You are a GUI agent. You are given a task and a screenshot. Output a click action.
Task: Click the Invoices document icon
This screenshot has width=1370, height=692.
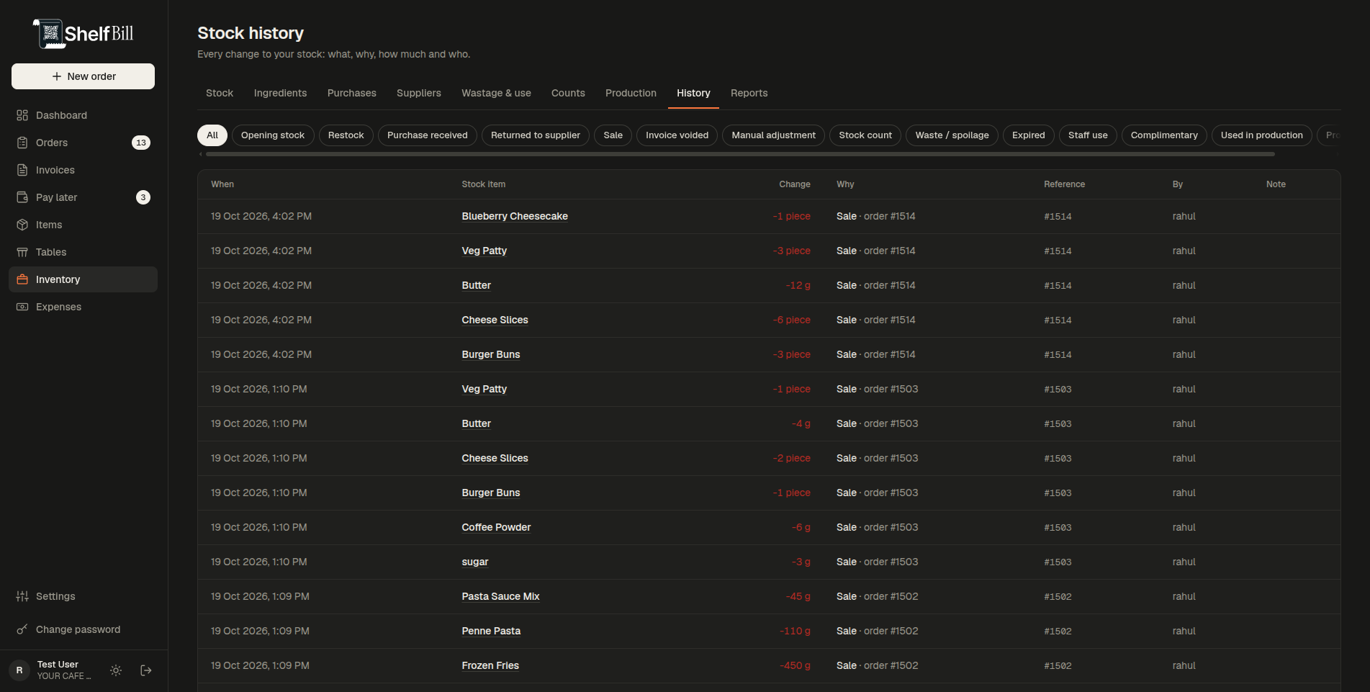22,170
